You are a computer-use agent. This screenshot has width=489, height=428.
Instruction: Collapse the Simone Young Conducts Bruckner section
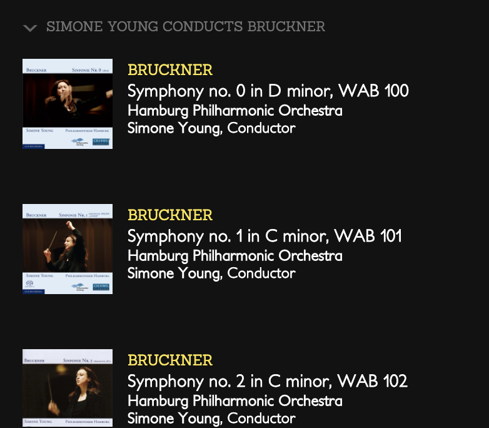coord(29,28)
